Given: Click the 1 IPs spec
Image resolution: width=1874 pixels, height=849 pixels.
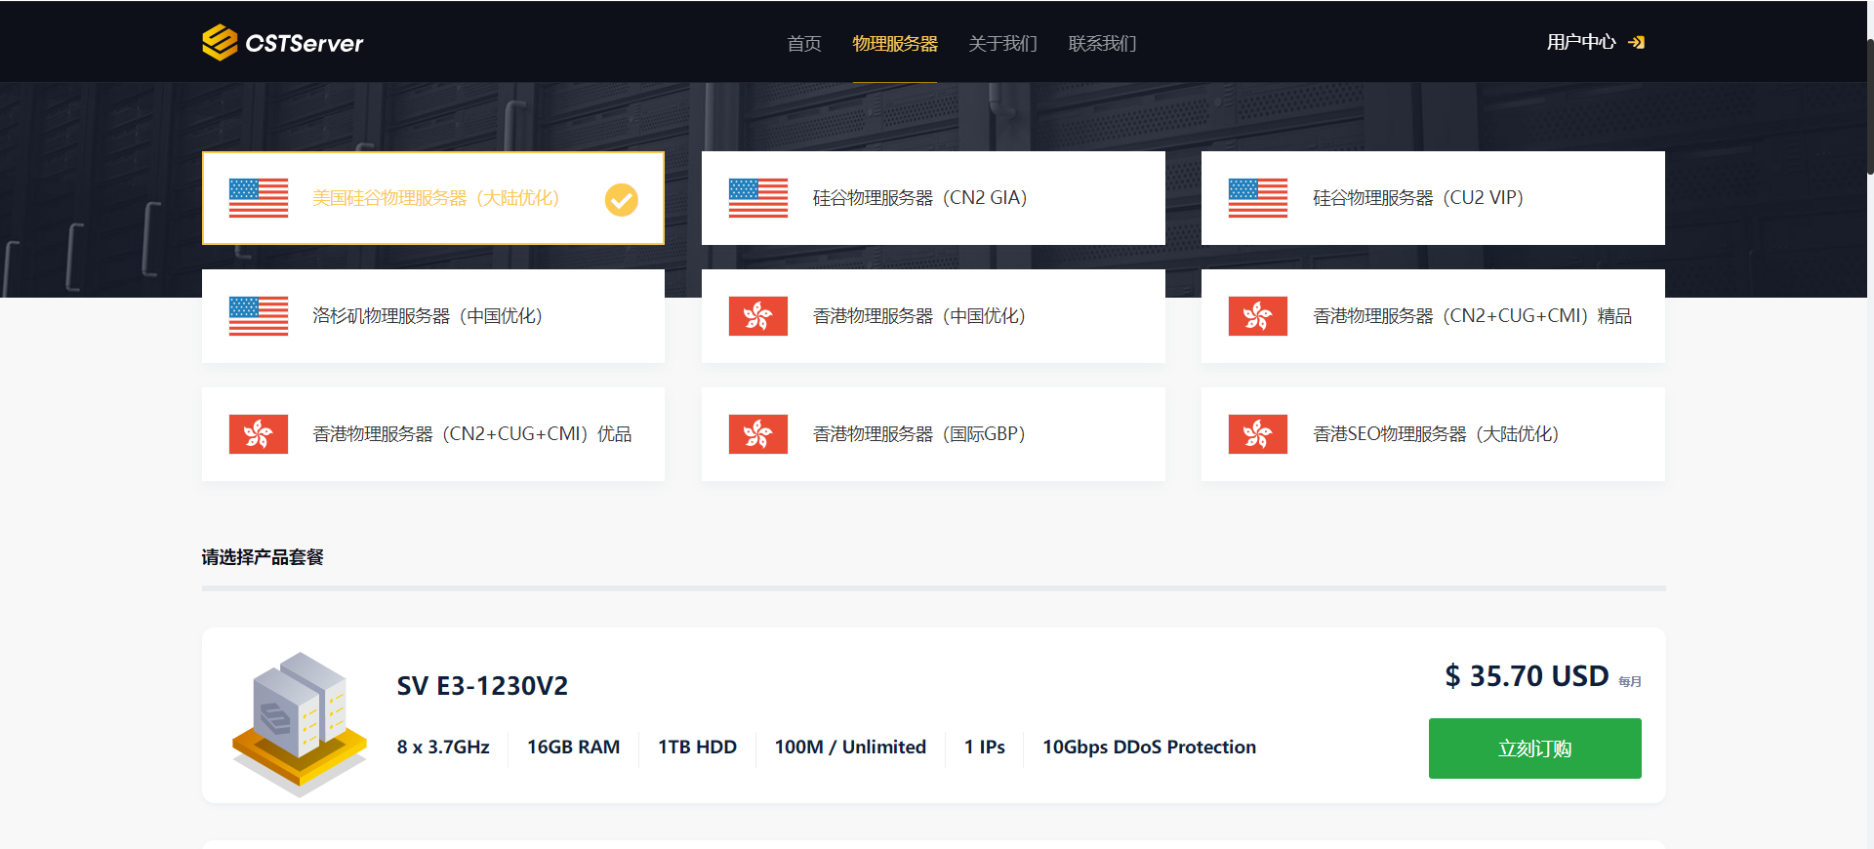Looking at the screenshot, I should click(x=985, y=748).
